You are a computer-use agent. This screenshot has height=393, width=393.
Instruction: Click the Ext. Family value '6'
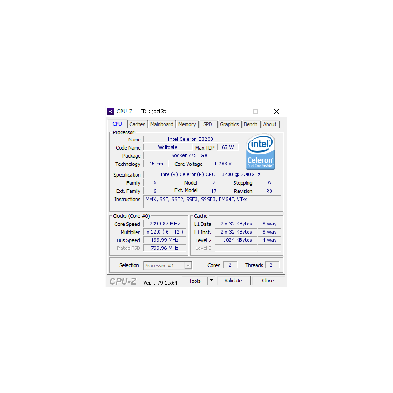pos(155,191)
